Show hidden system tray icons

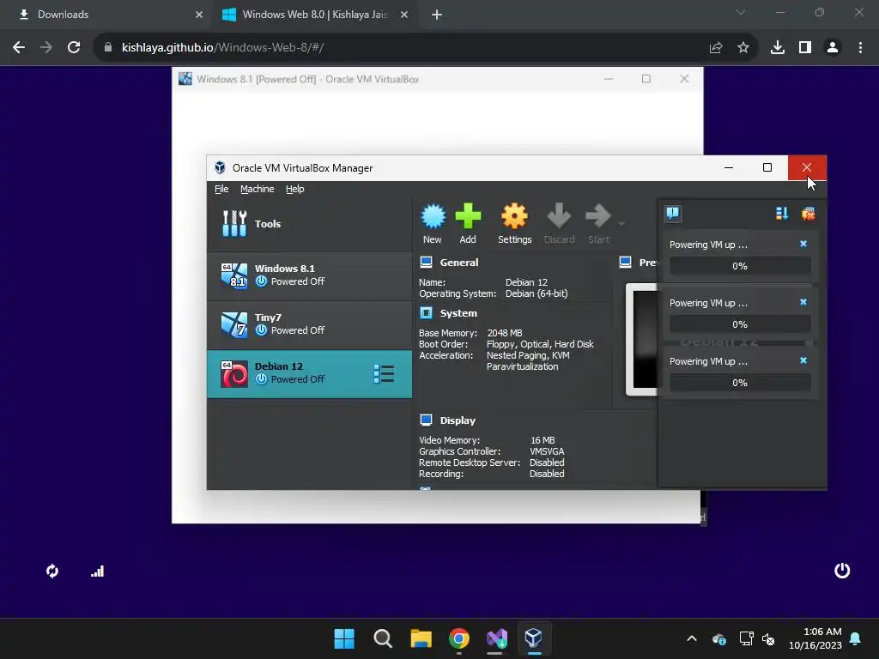pos(692,638)
